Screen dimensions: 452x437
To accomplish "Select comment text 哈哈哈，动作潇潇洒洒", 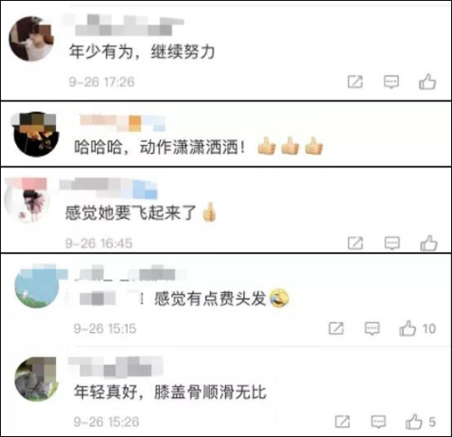I will tap(159, 147).
